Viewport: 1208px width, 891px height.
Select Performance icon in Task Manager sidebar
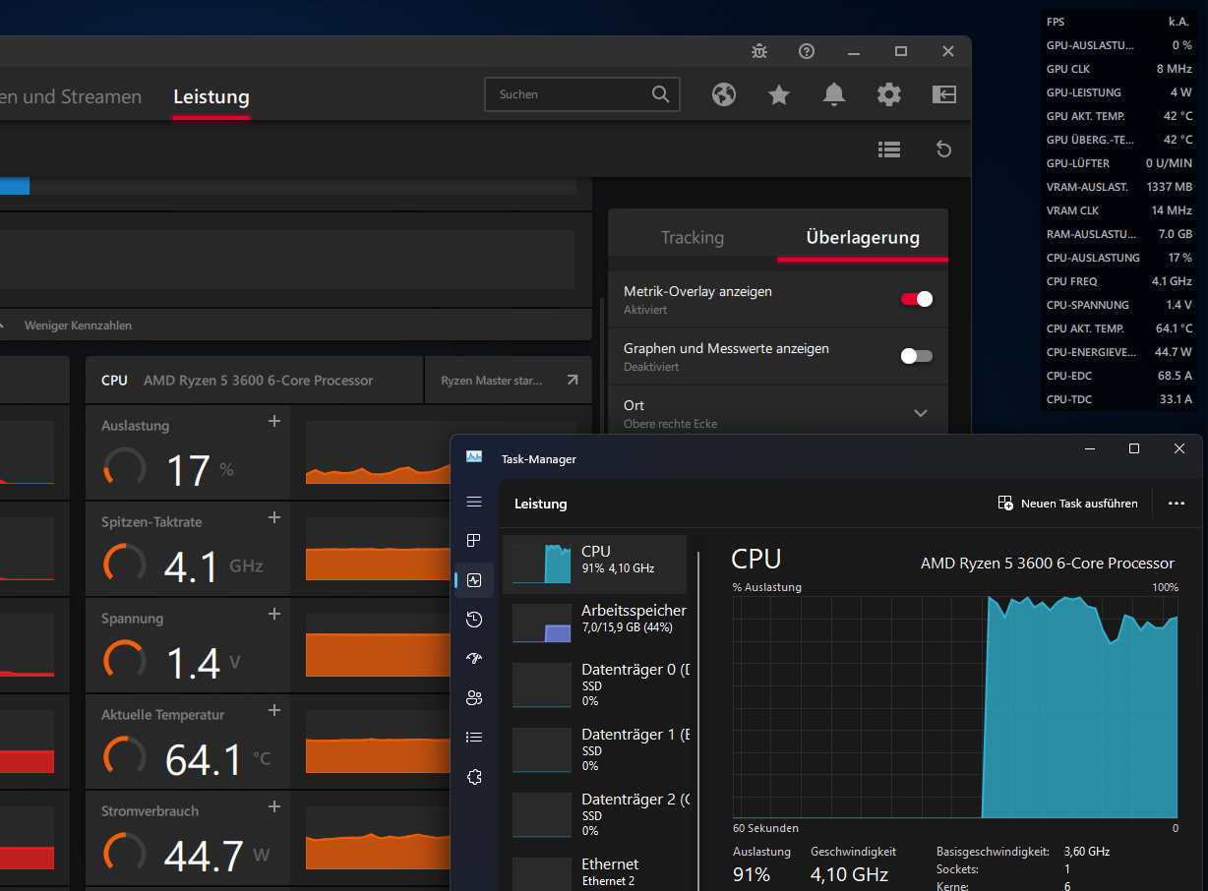point(474,580)
